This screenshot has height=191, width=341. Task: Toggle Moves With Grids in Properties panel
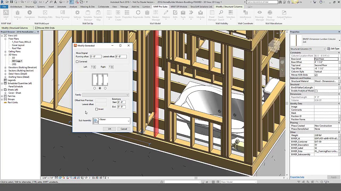click(316, 75)
